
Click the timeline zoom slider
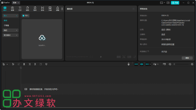(181, 64)
